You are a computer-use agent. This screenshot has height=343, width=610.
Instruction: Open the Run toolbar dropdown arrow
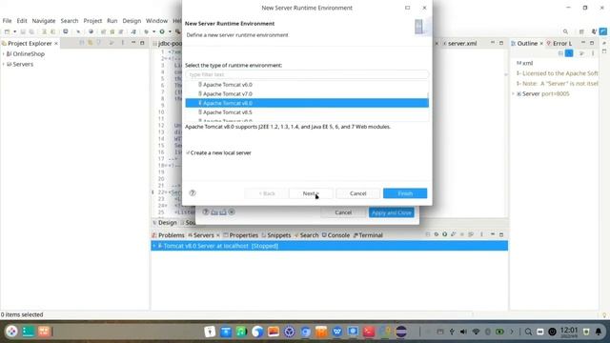coord(170,31)
